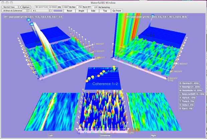207x139 pixels.
Task: Click the Hz Sampling rate field
Action: click(95, 7)
